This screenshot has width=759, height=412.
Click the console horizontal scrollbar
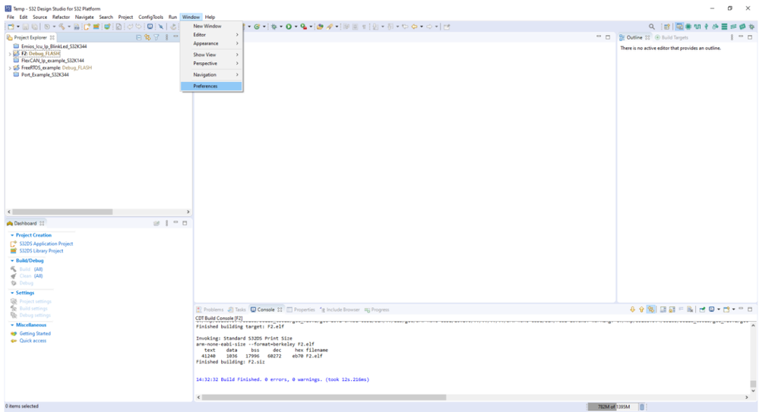(x=324, y=397)
